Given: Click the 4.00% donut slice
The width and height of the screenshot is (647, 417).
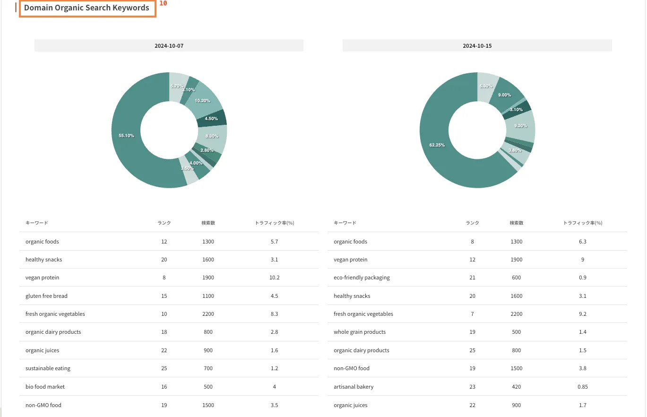Looking at the screenshot, I should click(196, 163).
